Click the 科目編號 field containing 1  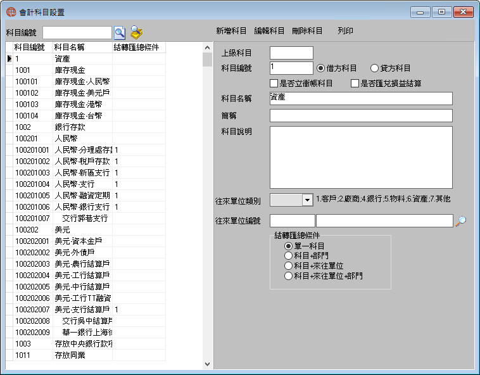click(x=291, y=68)
